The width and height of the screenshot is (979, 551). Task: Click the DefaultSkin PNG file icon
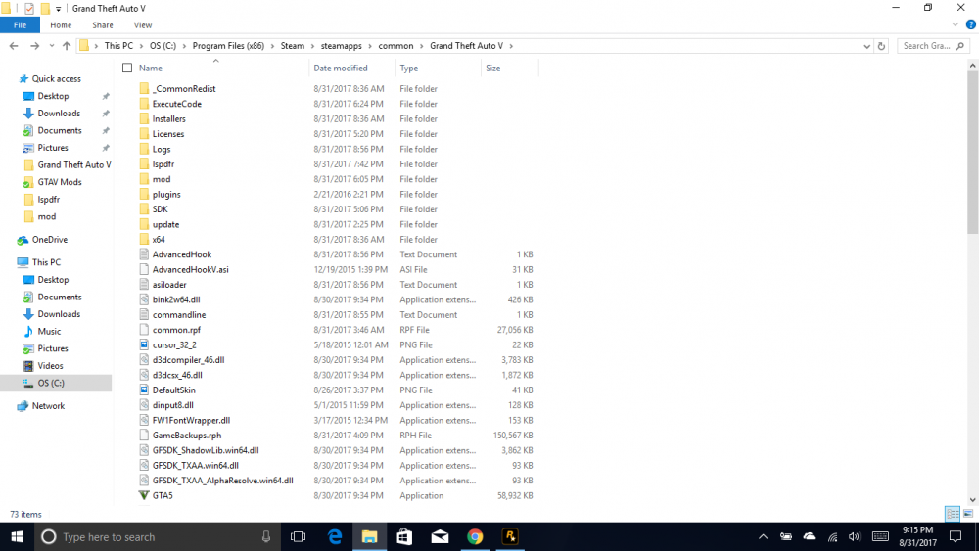click(x=144, y=390)
